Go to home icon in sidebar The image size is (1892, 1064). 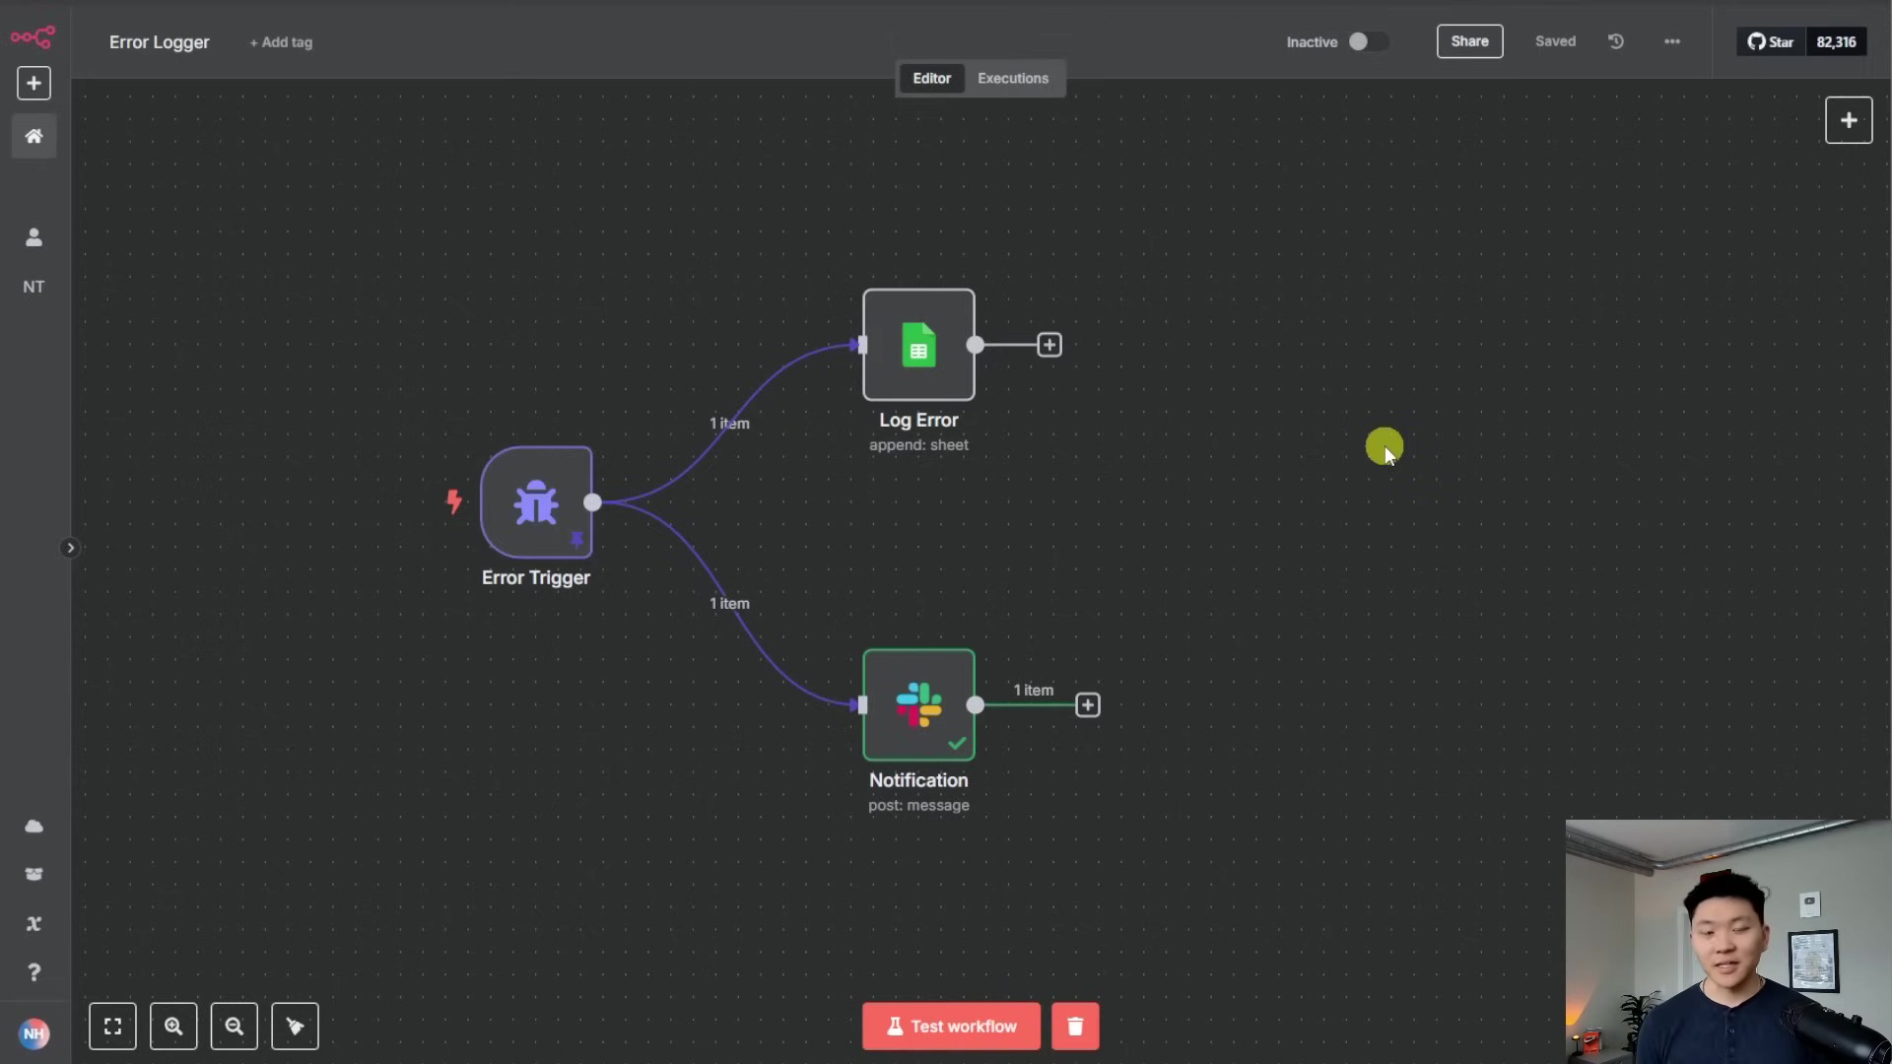pos(34,136)
